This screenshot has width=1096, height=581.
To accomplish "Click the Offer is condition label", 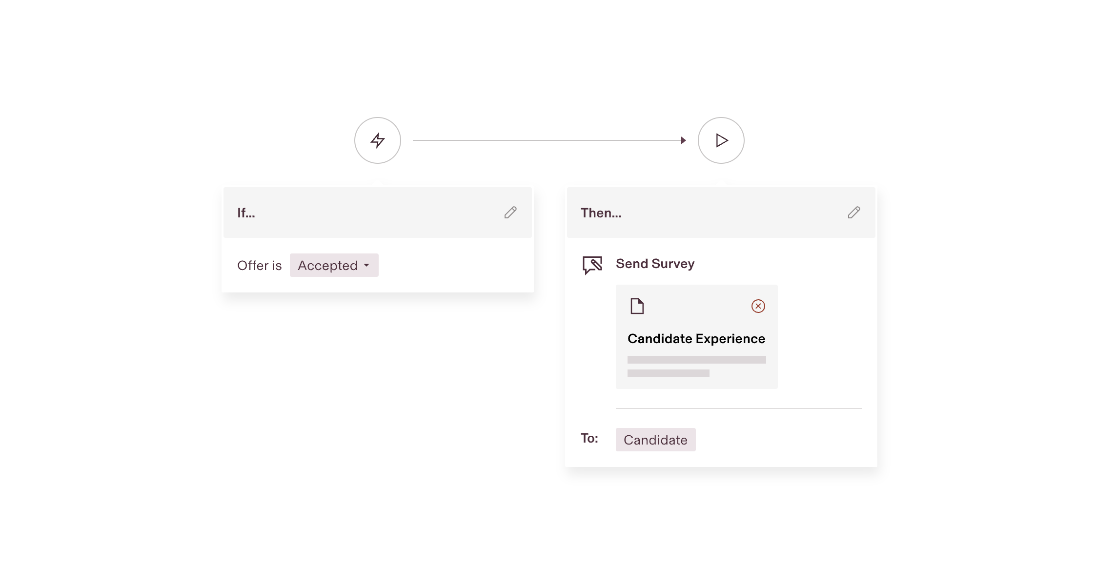I will click(x=259, y=265).
